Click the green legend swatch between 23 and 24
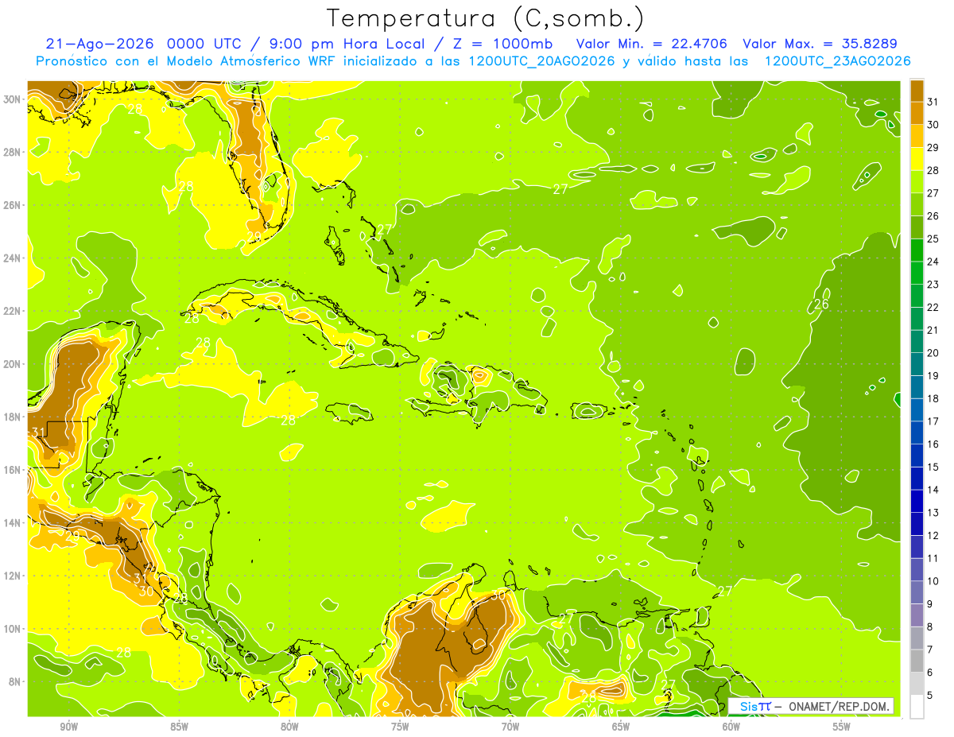The height and width of the screenshot is (737, 954). point(917,273)
